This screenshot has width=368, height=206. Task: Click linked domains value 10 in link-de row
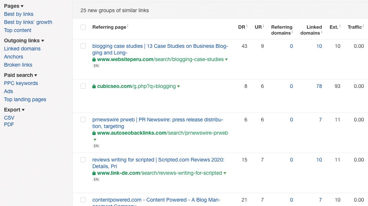coord(319,160)
